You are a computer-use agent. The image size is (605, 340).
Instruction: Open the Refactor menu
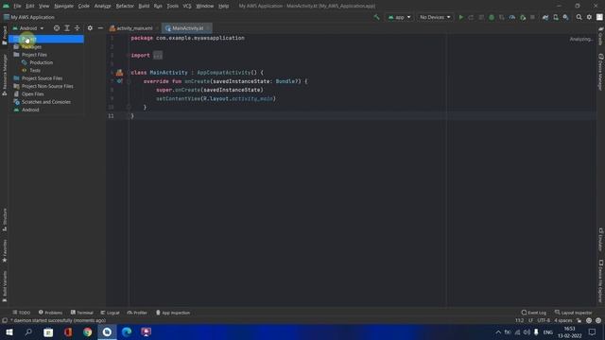click(x=125, y=6)
